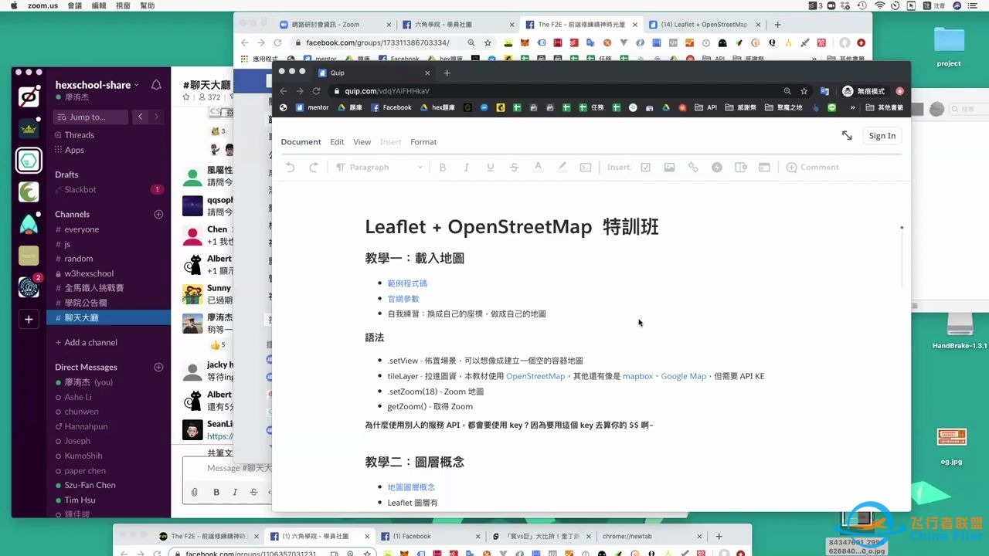Open the og.jpg file on desktop

click(x=951, y=446)
